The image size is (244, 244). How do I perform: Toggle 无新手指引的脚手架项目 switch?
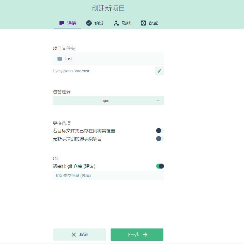(x=160, y=139)
